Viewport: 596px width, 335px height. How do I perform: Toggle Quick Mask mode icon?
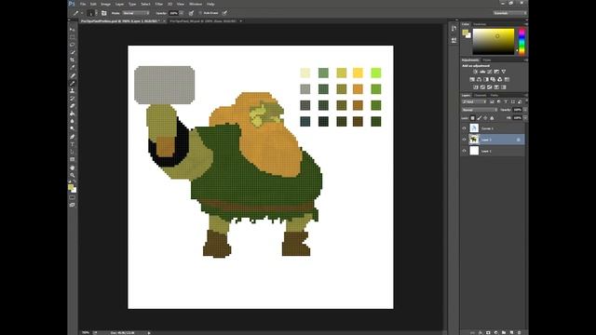[x=73, y=197]
